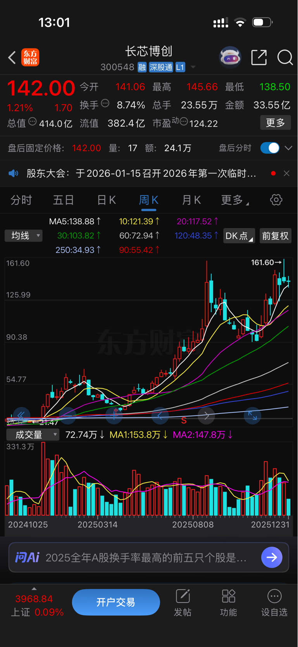The width and height of the screenshot is (298, 647).
Task: Open chart settings gear
Action: (x=276, y=200)
